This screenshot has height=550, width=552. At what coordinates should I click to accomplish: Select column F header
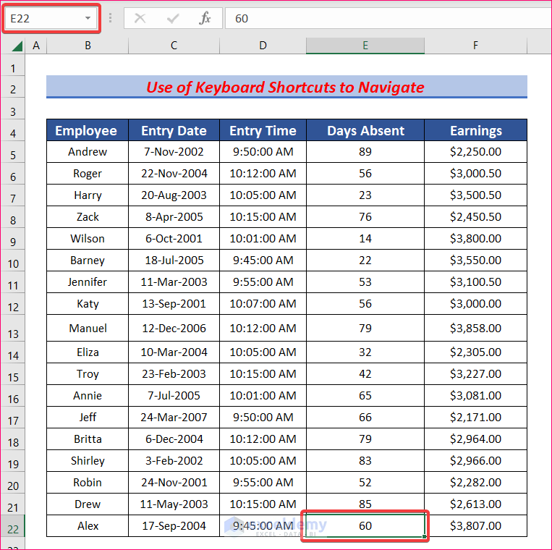click(x=475, y=46)
